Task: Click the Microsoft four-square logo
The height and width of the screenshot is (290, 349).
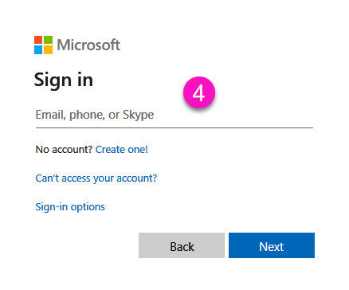Action: point(43,45)
